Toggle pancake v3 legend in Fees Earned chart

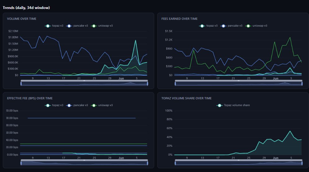coord(231,26)
